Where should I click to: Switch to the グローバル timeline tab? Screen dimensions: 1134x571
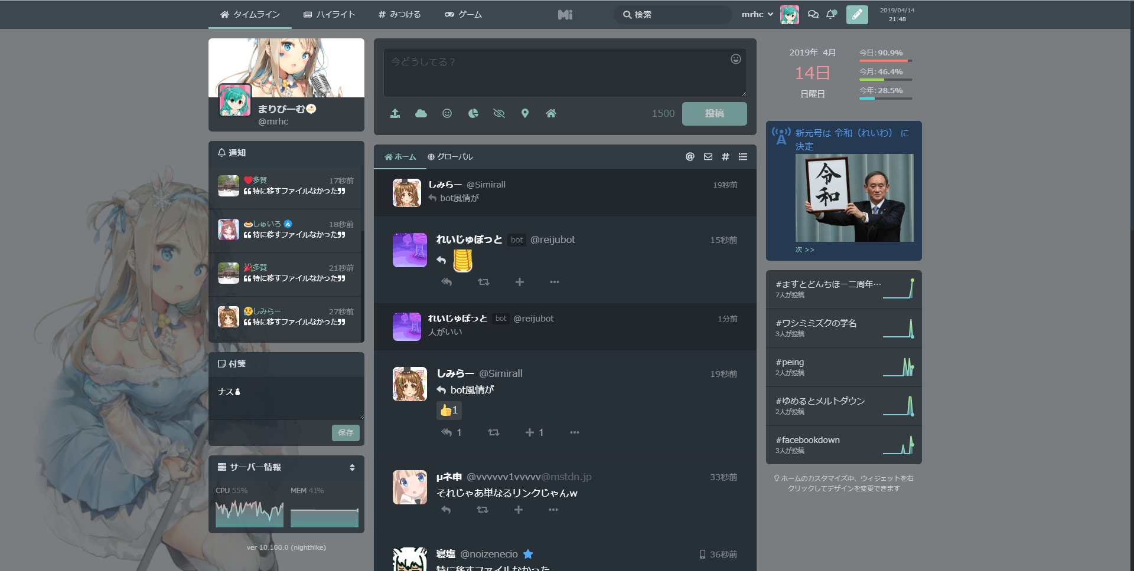coord(450,157)
